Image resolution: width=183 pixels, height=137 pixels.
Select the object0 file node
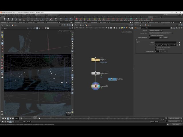tap(96, 60)
